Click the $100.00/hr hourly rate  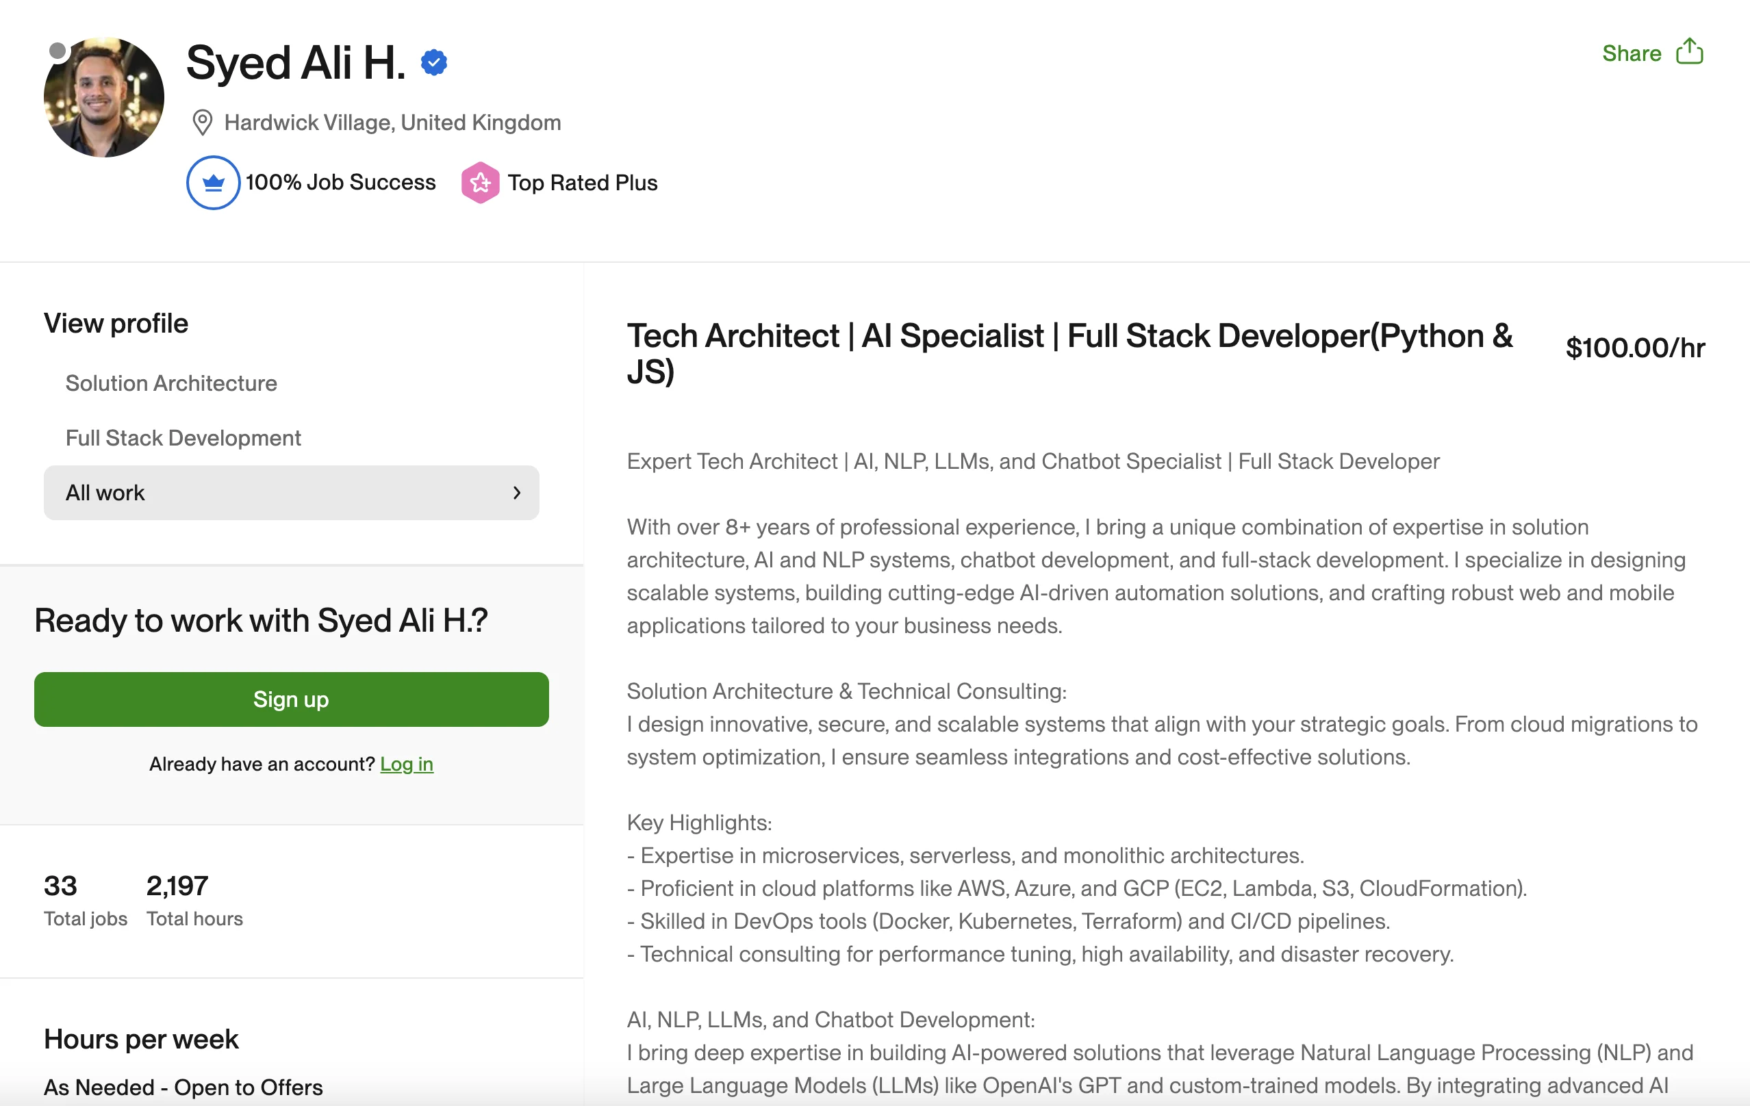(1635, 348)
